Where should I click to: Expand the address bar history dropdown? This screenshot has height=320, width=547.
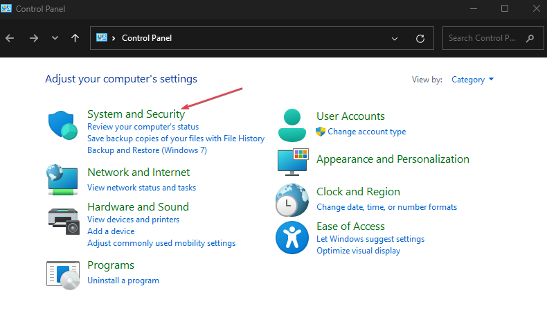coord(395,38)
